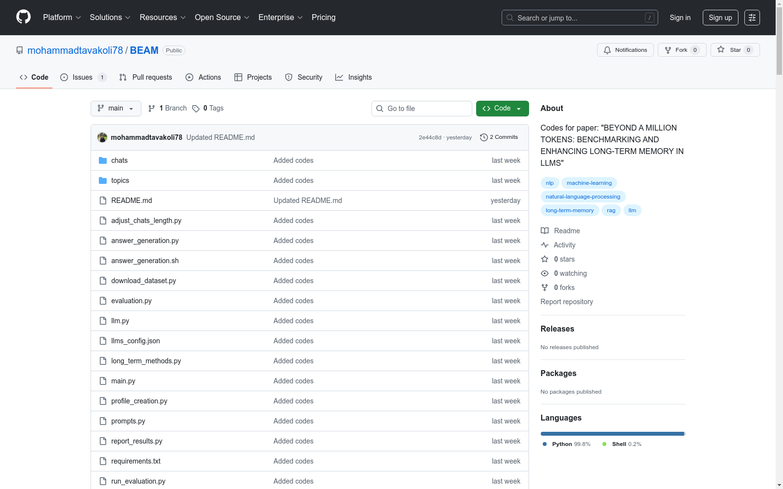Click the tag icon next to 0 Tags
Screen dimensions: 783x489
(196, 109)
